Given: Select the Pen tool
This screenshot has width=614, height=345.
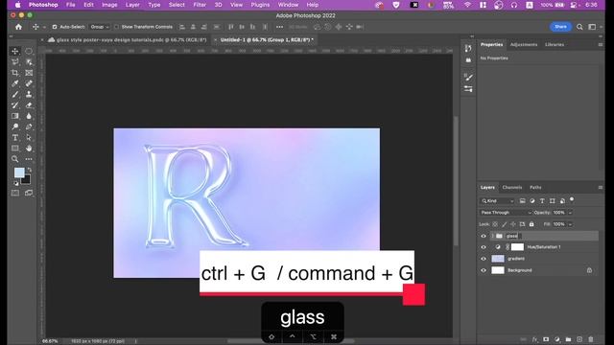Looking at the screenshot, I should pyautogui.click(x=29, y=126).
